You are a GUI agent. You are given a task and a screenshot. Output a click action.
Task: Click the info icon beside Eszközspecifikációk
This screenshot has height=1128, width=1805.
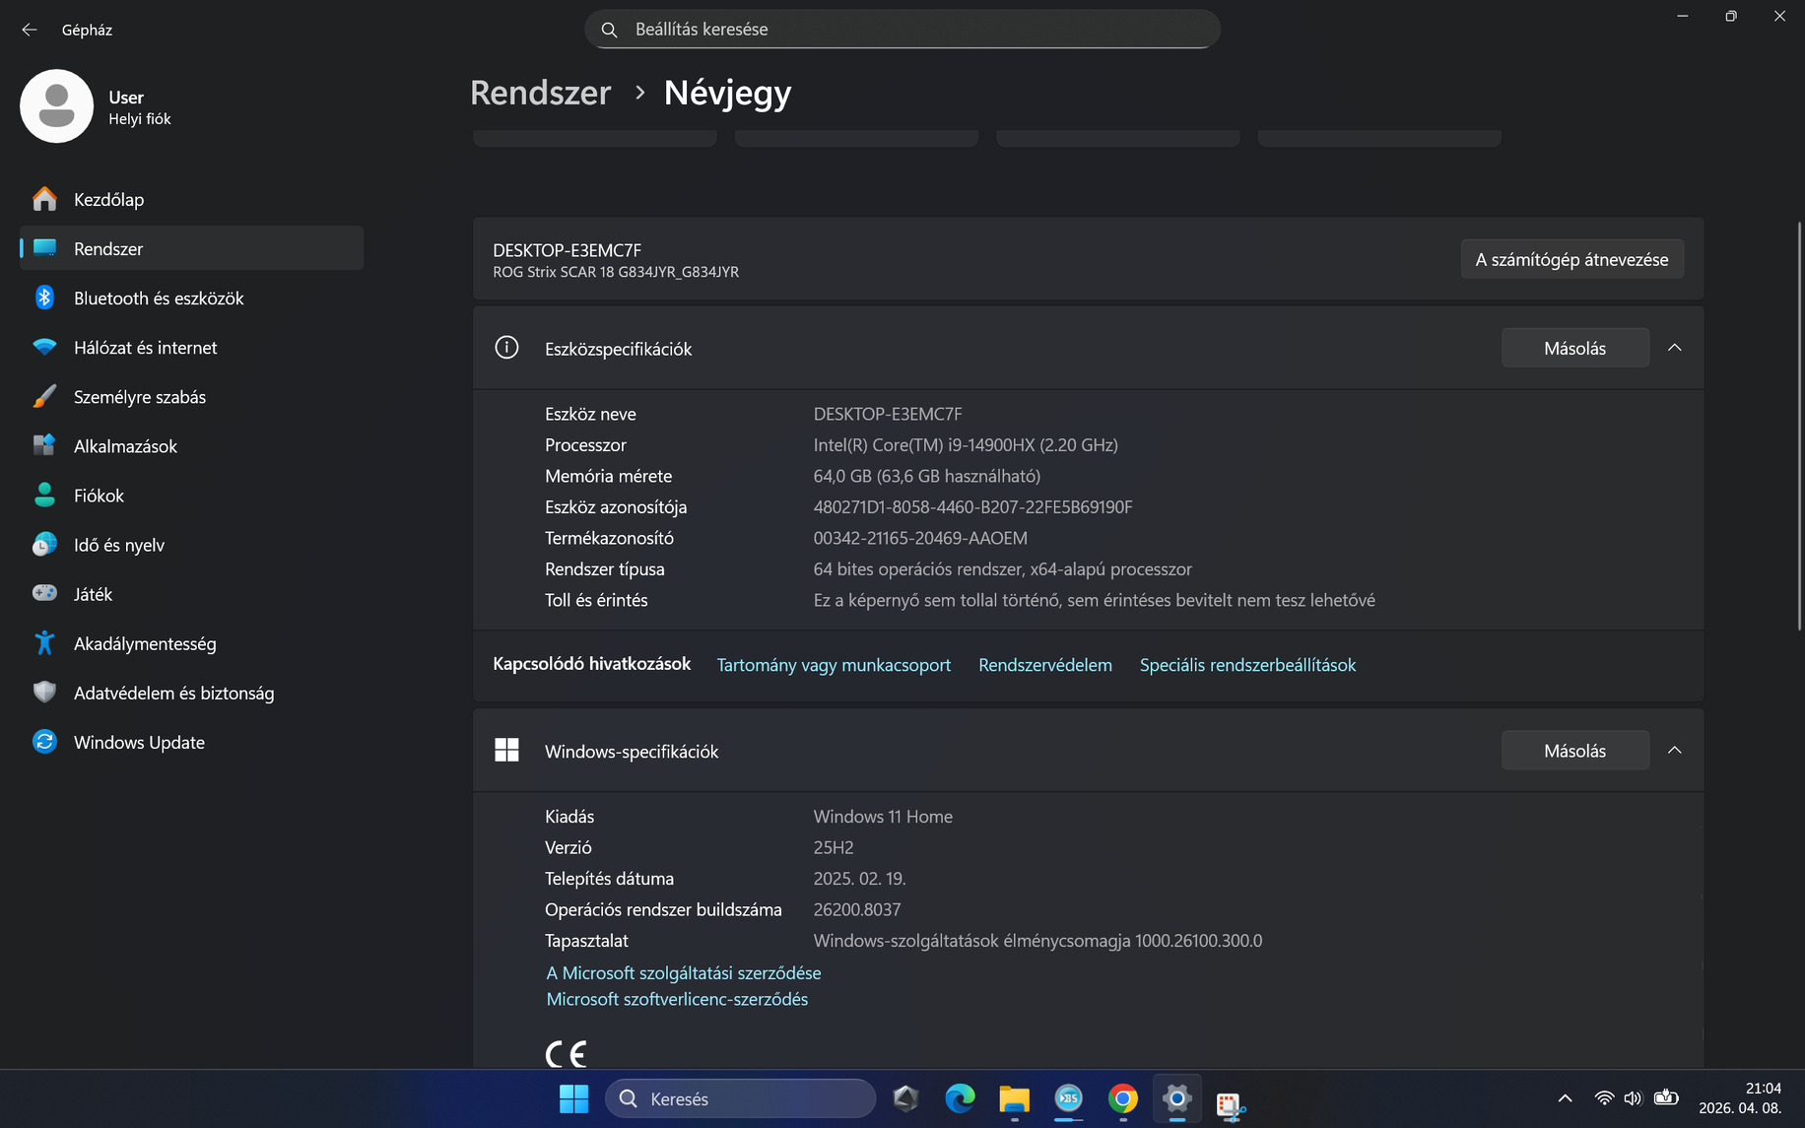(506, 348)
